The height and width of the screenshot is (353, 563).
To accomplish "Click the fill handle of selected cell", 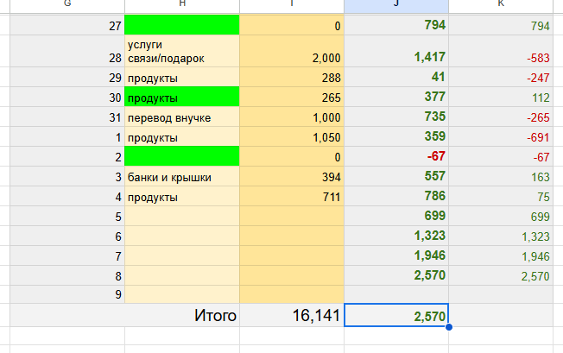I will coord(448,327).
